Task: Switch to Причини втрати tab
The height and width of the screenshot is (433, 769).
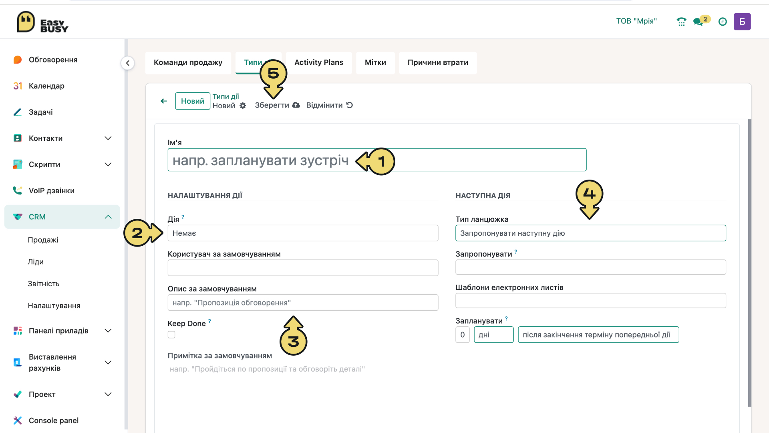Action: [x=438, y=63]
